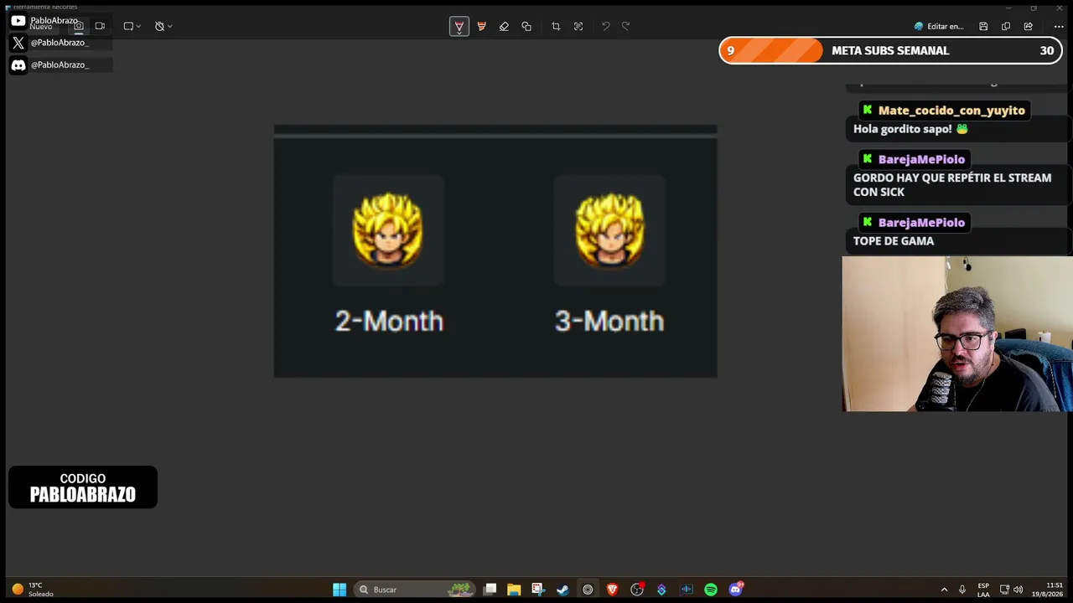Viewport: 1073px width, 603px height.
Task: Click the Buscar taskbar search box
Action: pyautogui.click(x=414, y=590)
